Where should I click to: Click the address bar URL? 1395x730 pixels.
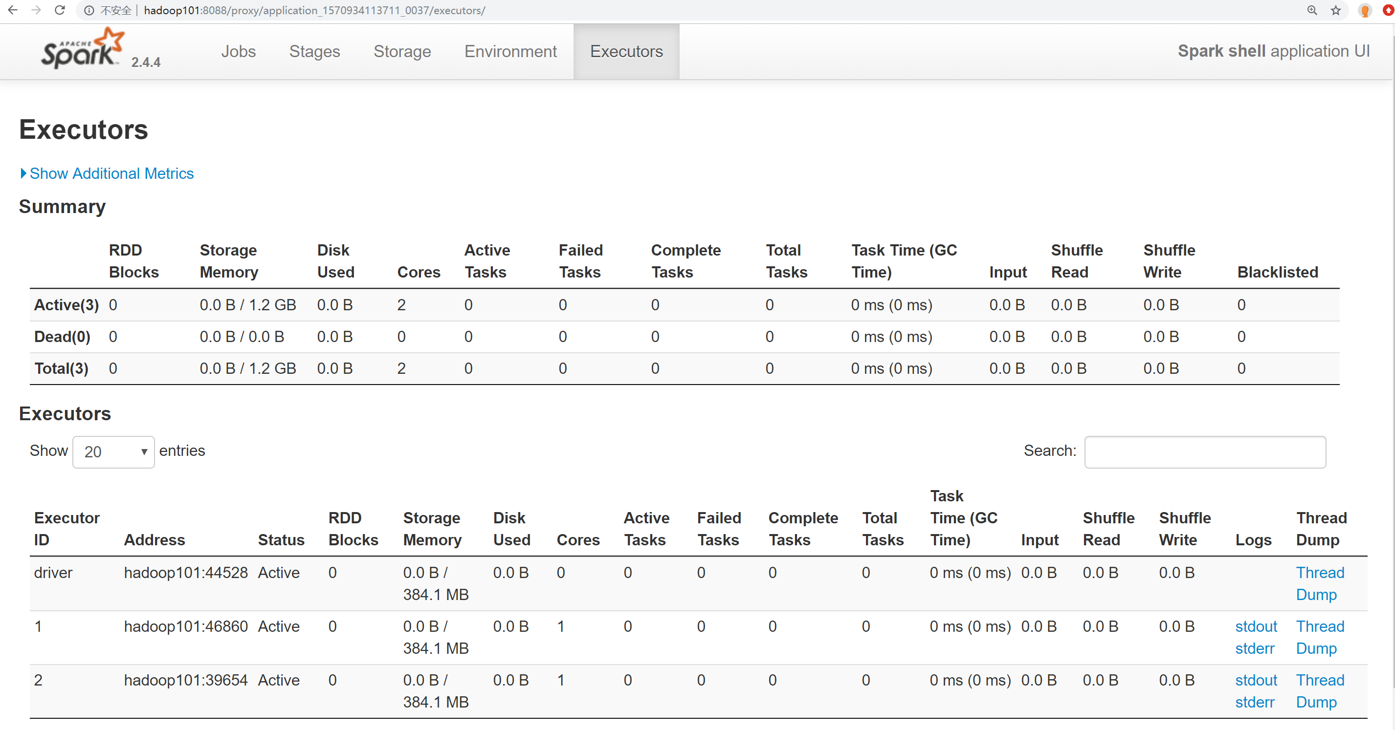[x=314, y=10]
